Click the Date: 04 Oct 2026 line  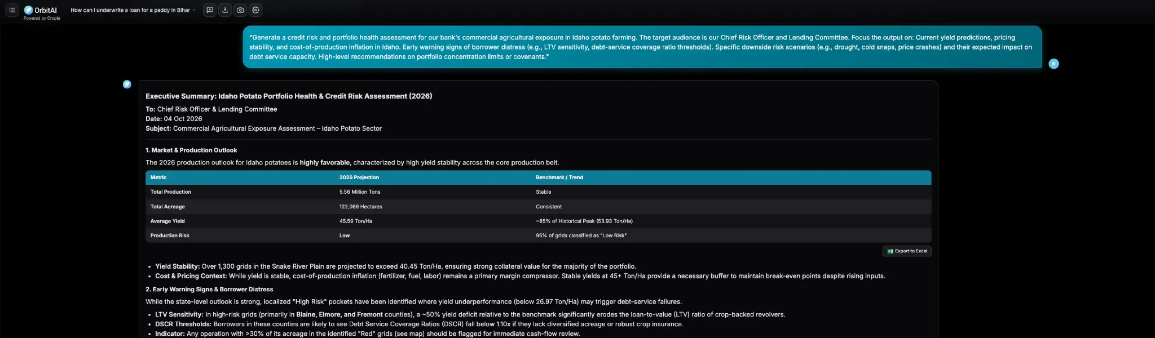point(174,119)
